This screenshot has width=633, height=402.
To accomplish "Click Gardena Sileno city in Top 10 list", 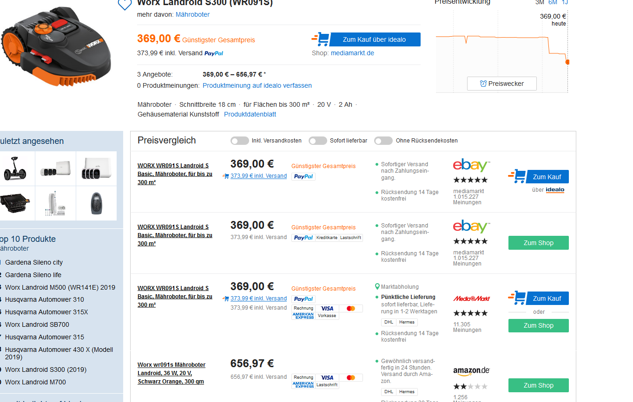I will tap(34, 262).
